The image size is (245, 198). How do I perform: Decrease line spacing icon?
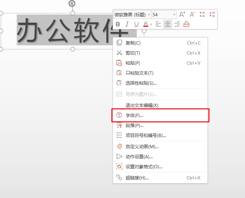click(212, 14)
